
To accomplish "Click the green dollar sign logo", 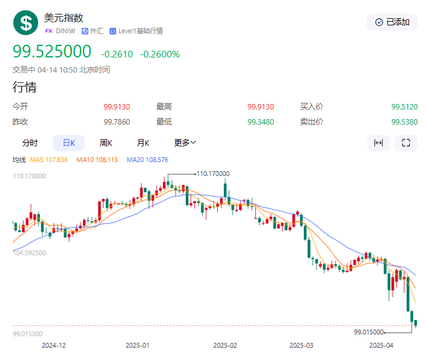I will pyautogui.click(x=25, y=23).
